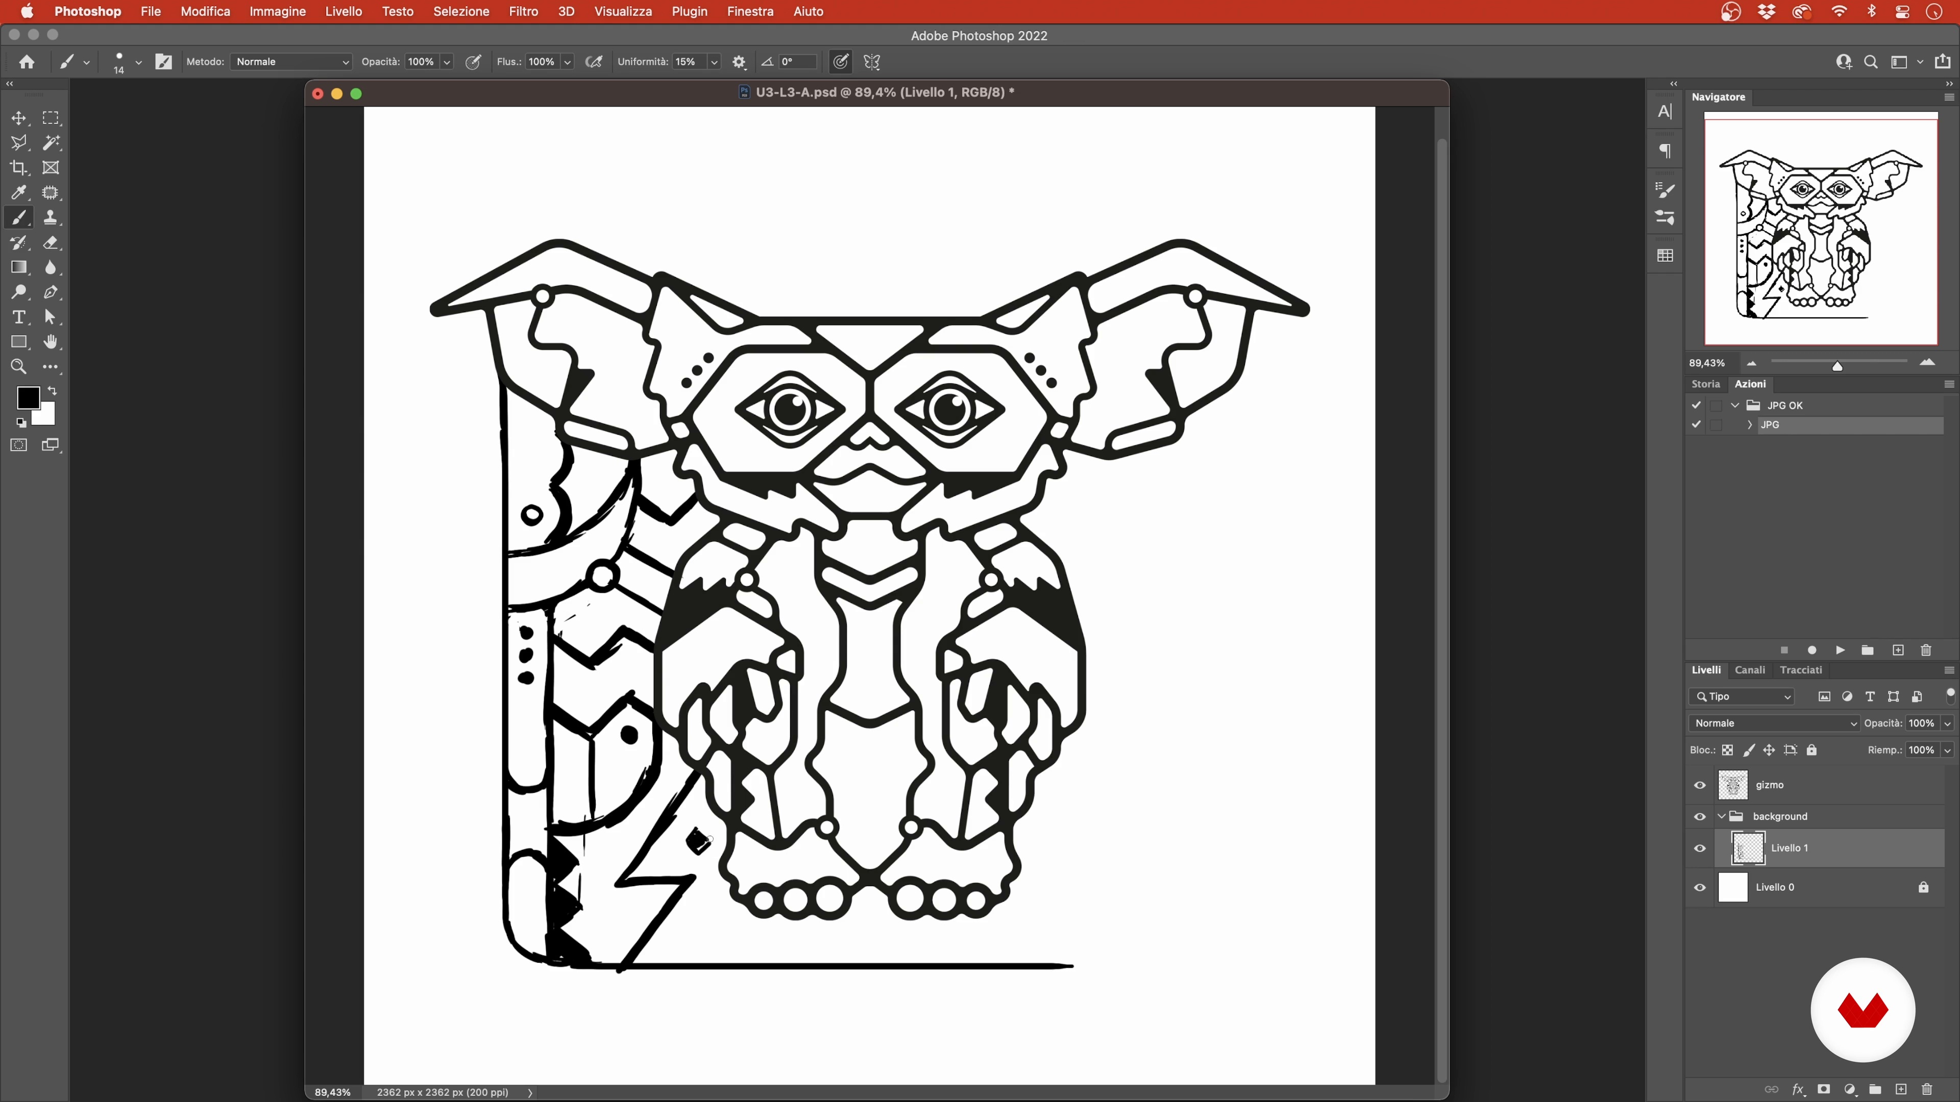Select the Zoom tool
This screenshot has width=1960, height=1102.
pyautogui.click(x=19, y=367)
